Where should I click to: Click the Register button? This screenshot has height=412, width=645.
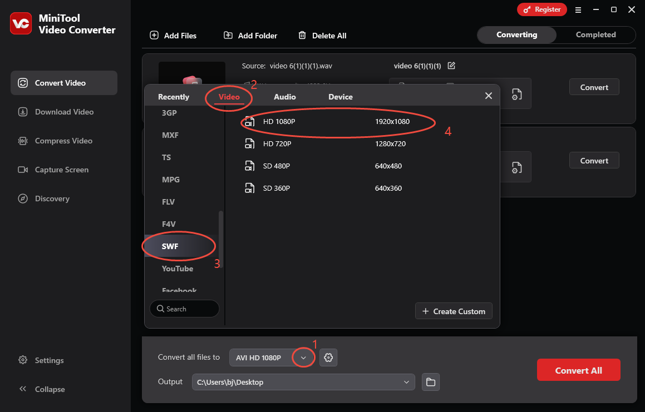[541, 9]
